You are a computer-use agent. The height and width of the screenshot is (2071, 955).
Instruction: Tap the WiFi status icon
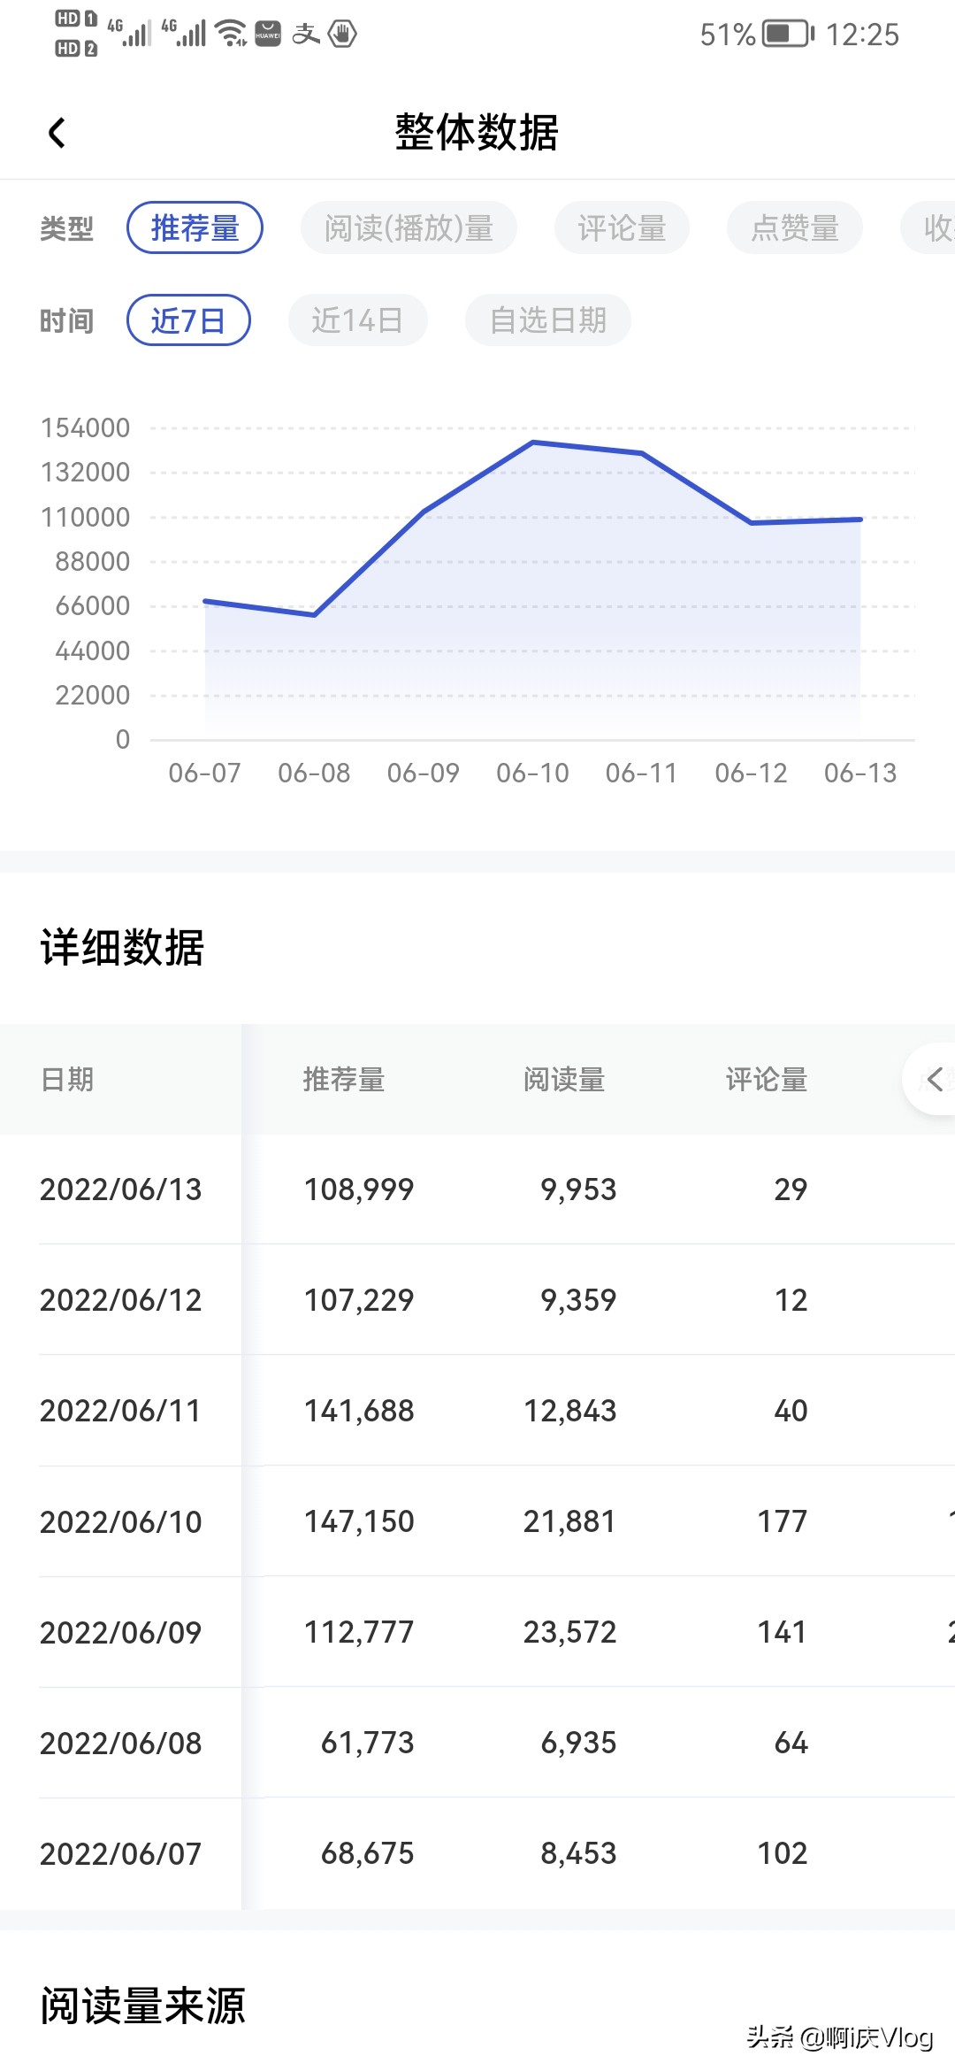point(232,34)
